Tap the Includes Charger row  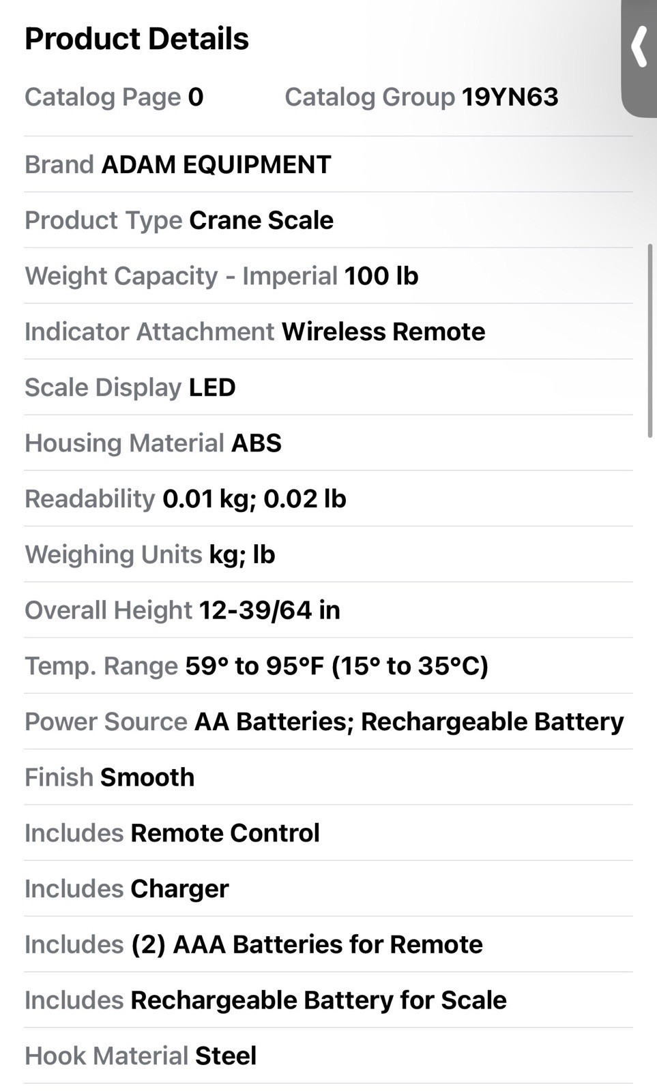point(328,888)
